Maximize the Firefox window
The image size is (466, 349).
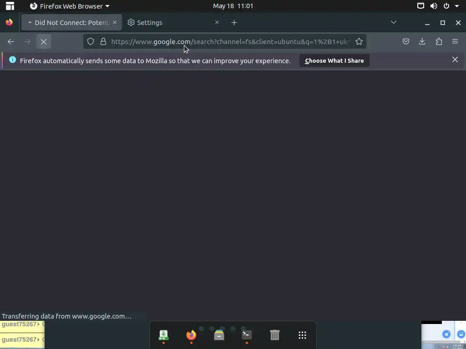[x=442, y=23]
